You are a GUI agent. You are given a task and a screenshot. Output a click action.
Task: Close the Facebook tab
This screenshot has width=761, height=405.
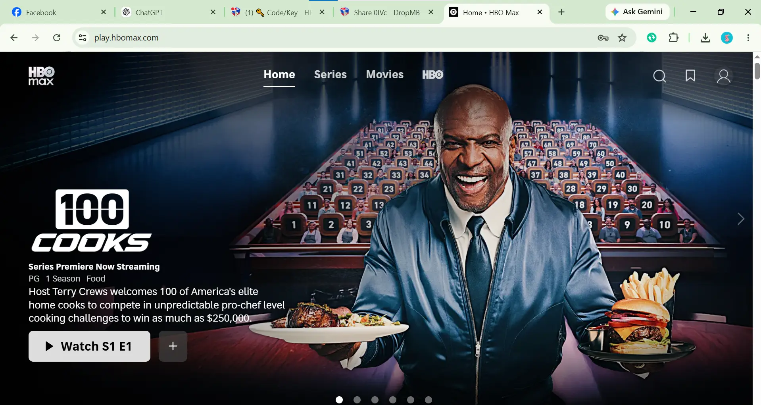(104, 12)
